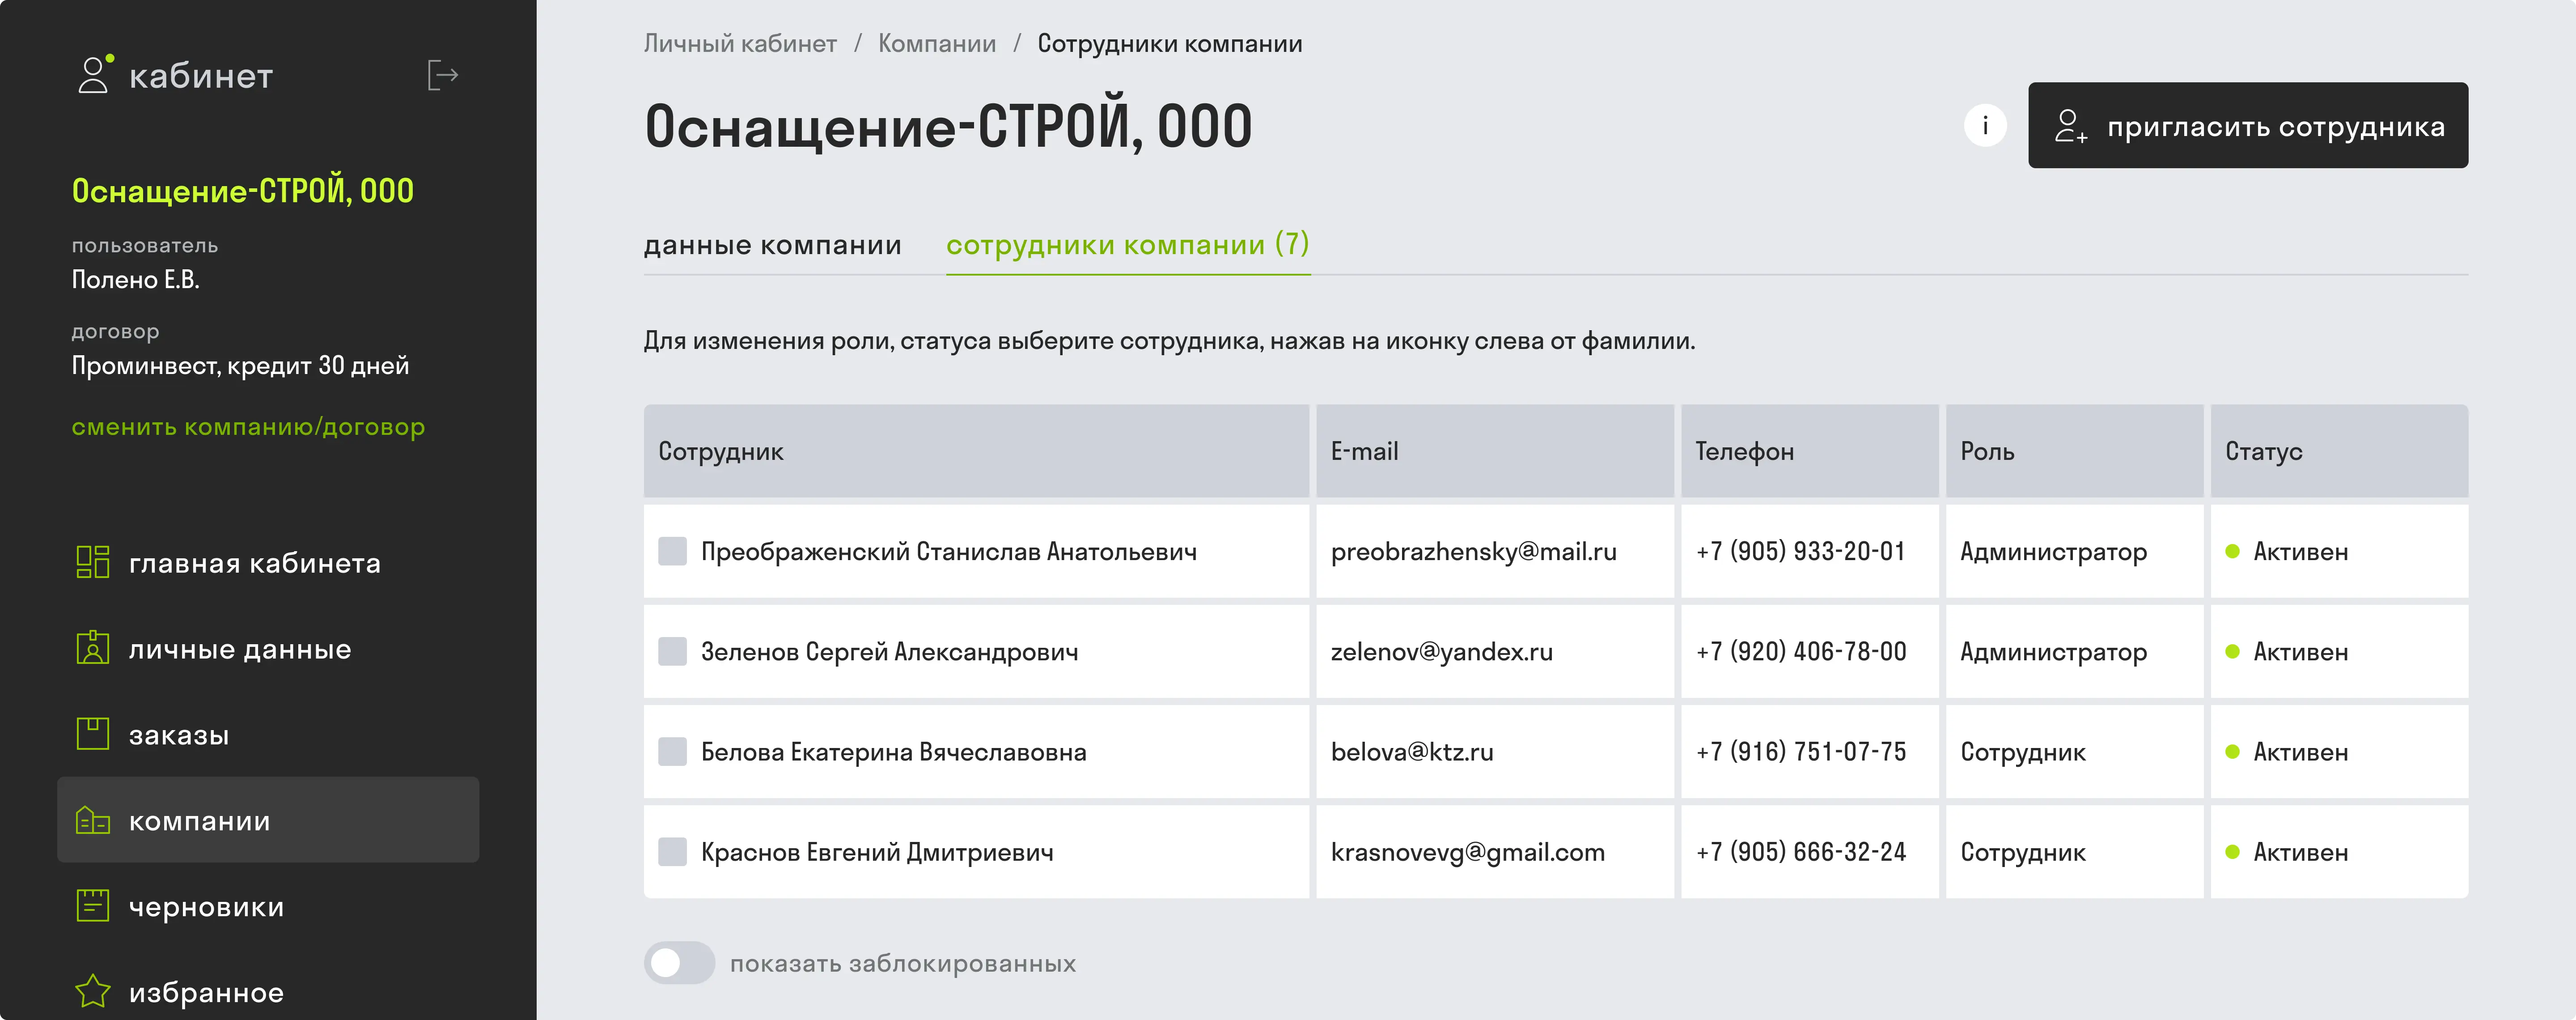Go to Компании breadcrumb
This screenshot has width=2576, height=1020.
tap(937, 44)
